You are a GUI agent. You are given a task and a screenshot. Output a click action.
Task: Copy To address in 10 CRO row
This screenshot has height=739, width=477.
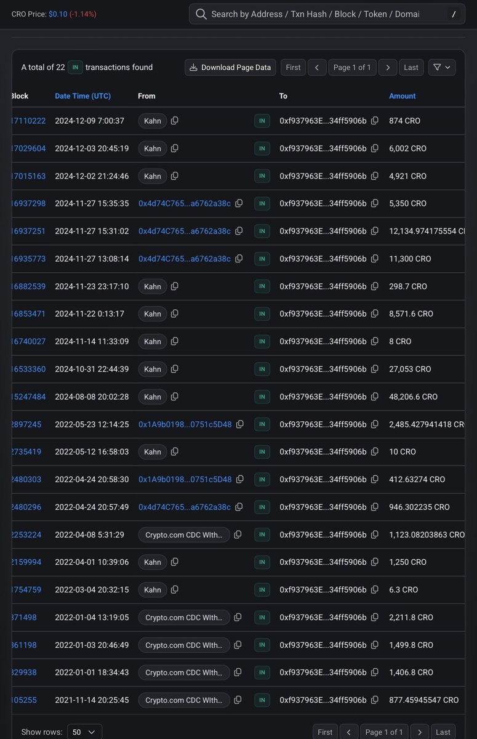click(x=375, y=451)
